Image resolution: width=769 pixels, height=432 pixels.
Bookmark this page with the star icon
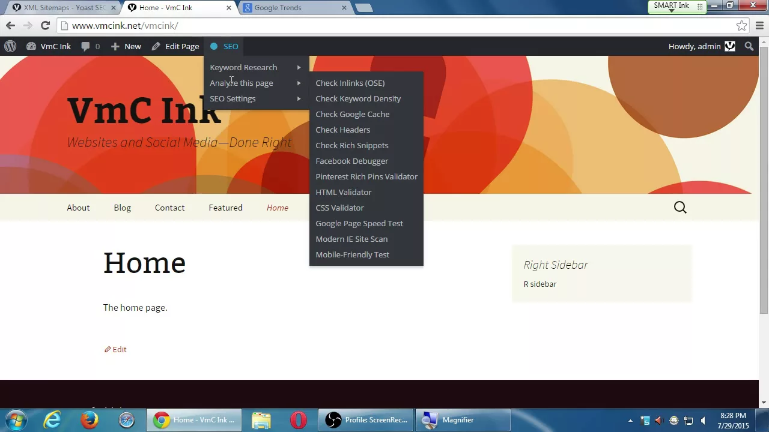742,25
